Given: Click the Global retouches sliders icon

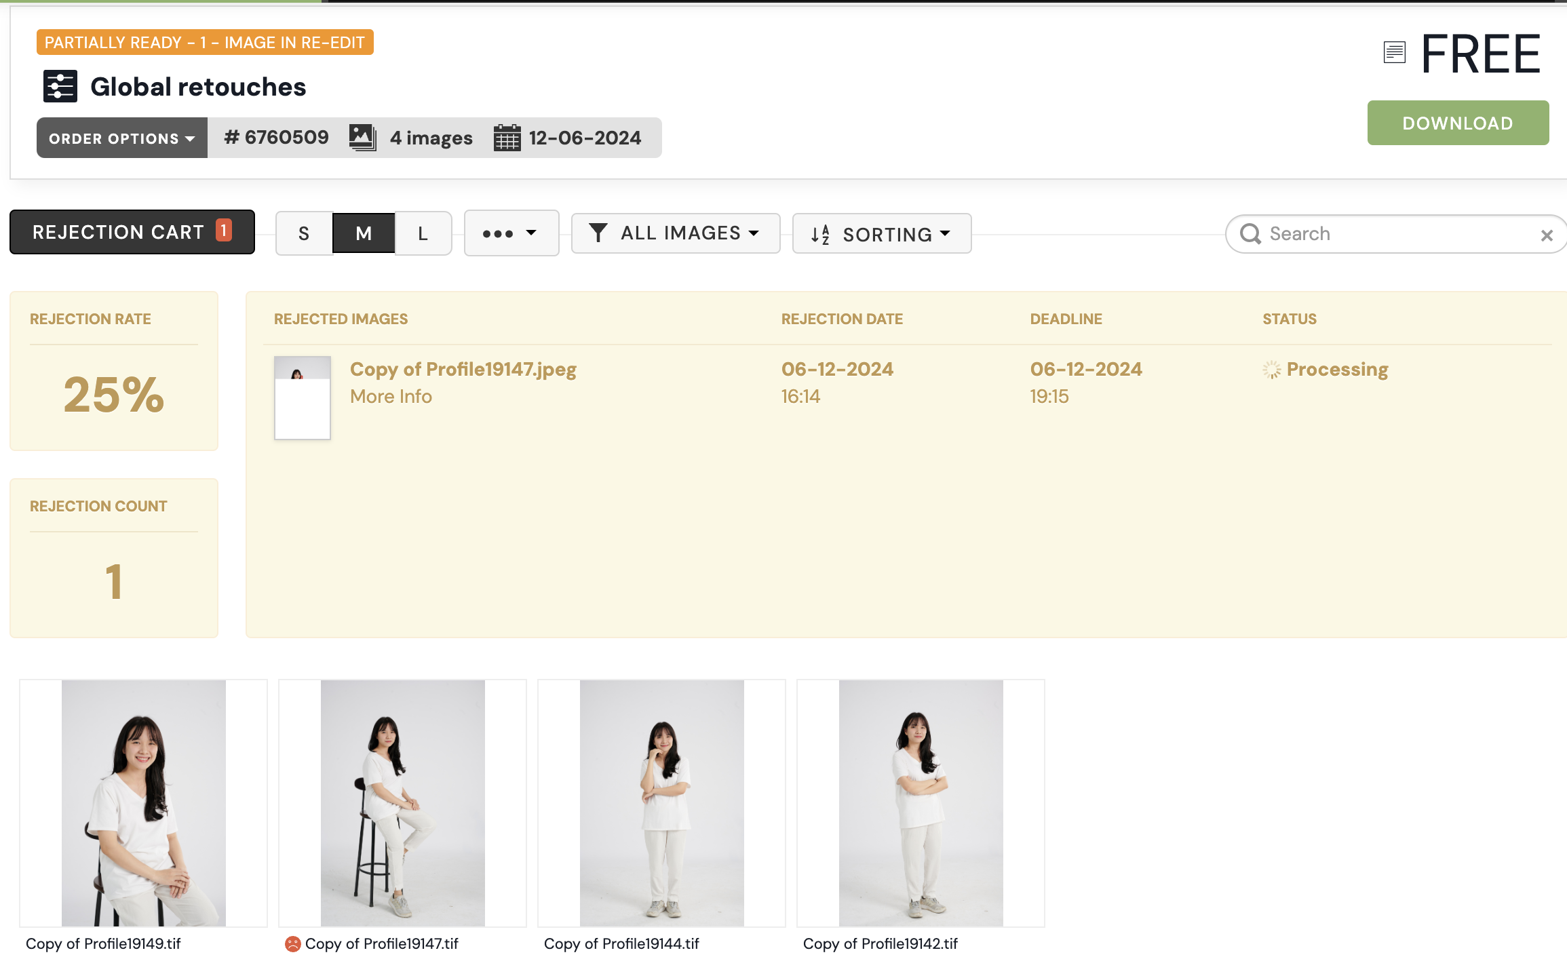Looking at the screenshot, I should [x=60, y=86].
